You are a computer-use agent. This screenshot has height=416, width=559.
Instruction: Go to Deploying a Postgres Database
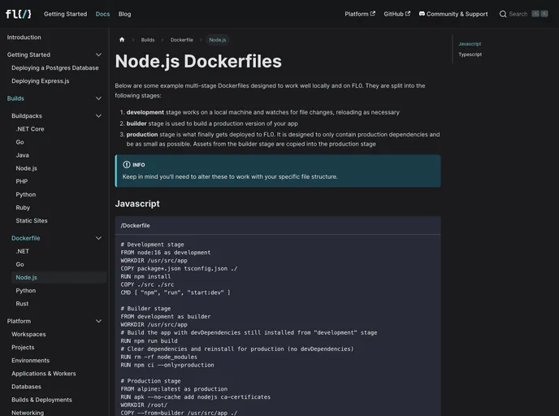click(x=54, y=68)
